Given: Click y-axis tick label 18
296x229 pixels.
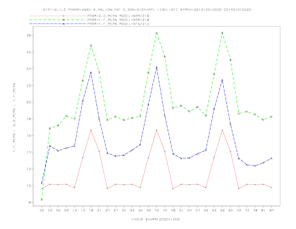Looking at the screenshot, I should coord(29,119).
